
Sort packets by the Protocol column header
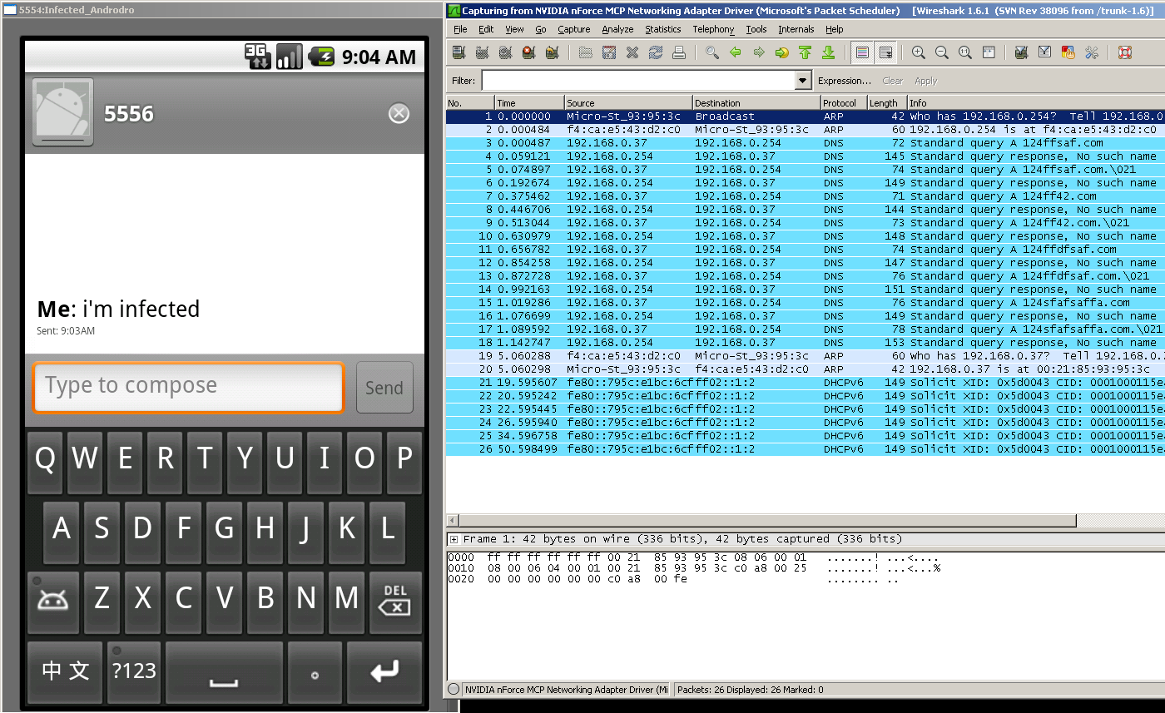point(843,103)
